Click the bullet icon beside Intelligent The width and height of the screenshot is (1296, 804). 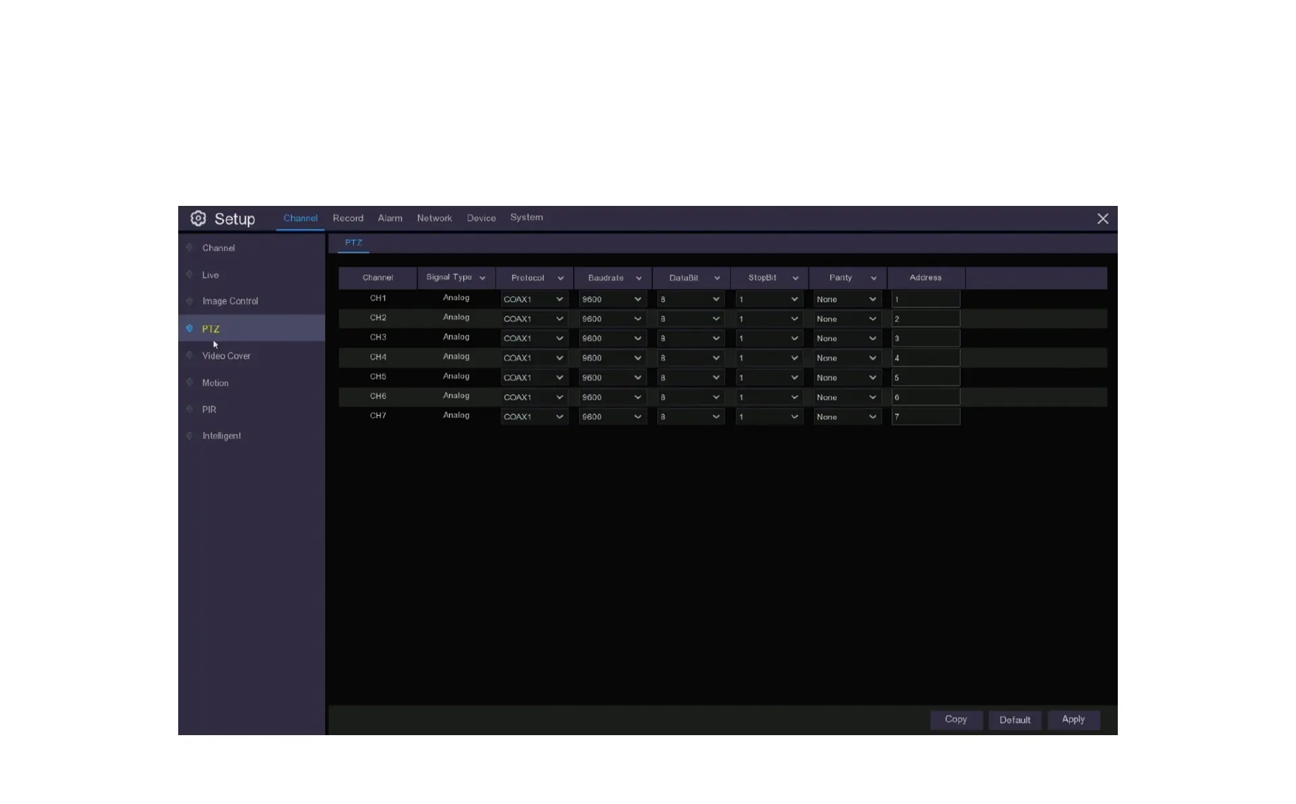click(x=190, y=436)
